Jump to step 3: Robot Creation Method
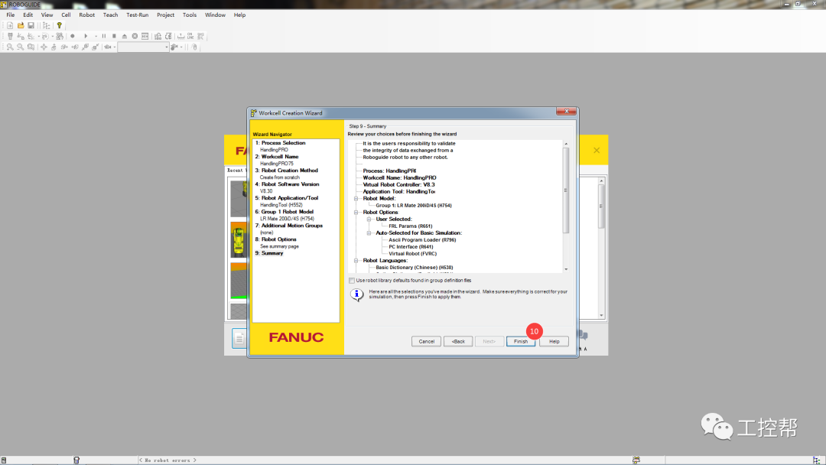 (x=287, y=170)
